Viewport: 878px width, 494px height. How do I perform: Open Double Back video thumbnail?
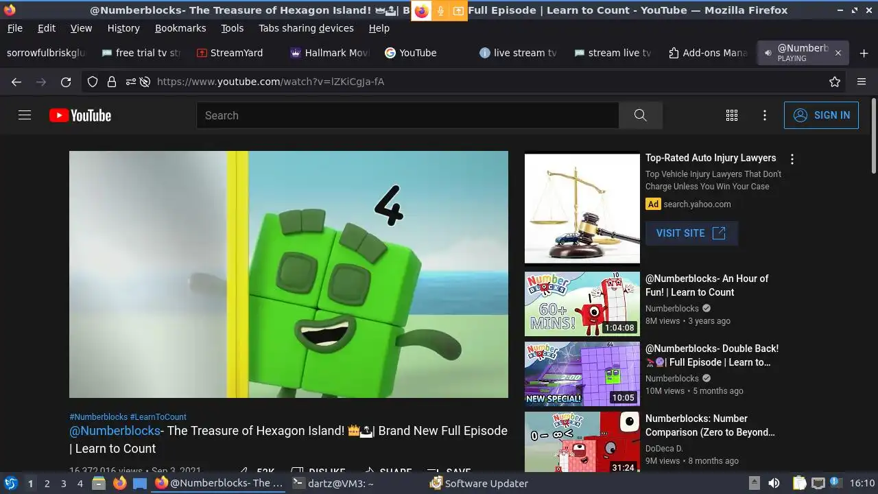coord(582,374)
